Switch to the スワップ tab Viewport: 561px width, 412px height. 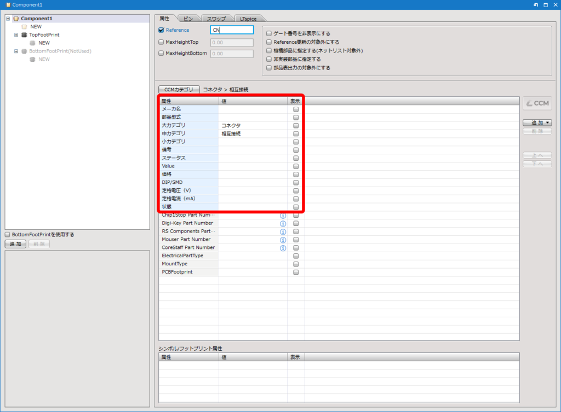tap(216, 19)
